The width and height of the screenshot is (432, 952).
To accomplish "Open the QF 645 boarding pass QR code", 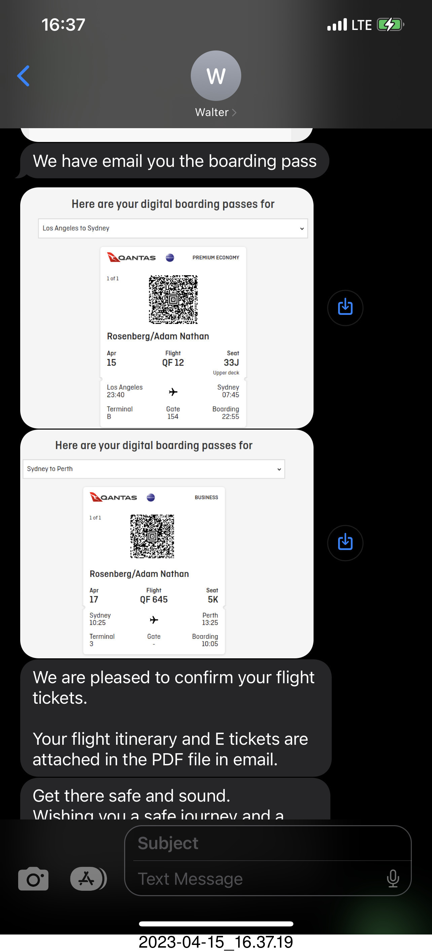I will pos(152,536).
